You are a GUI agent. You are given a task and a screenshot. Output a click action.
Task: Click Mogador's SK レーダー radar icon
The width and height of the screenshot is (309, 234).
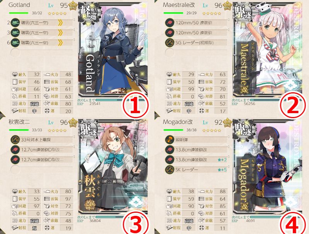click(x=170, y=169)
